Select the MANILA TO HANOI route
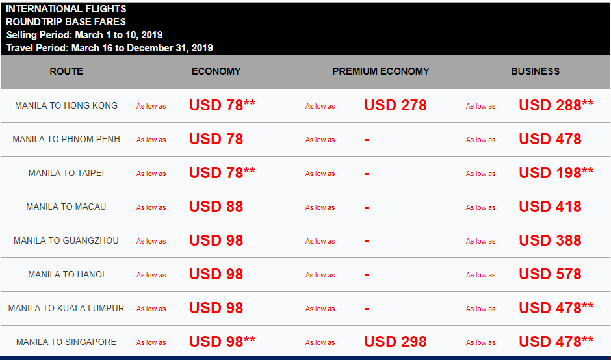 pos(66,275)
